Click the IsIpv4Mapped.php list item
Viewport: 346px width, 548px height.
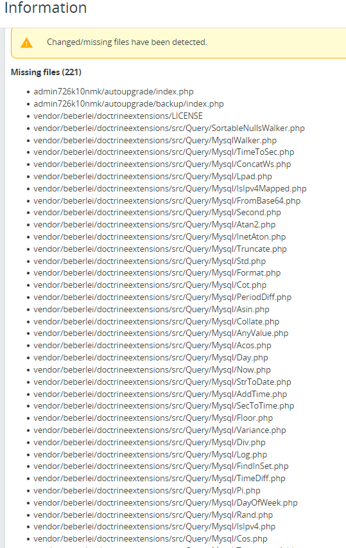170,189
